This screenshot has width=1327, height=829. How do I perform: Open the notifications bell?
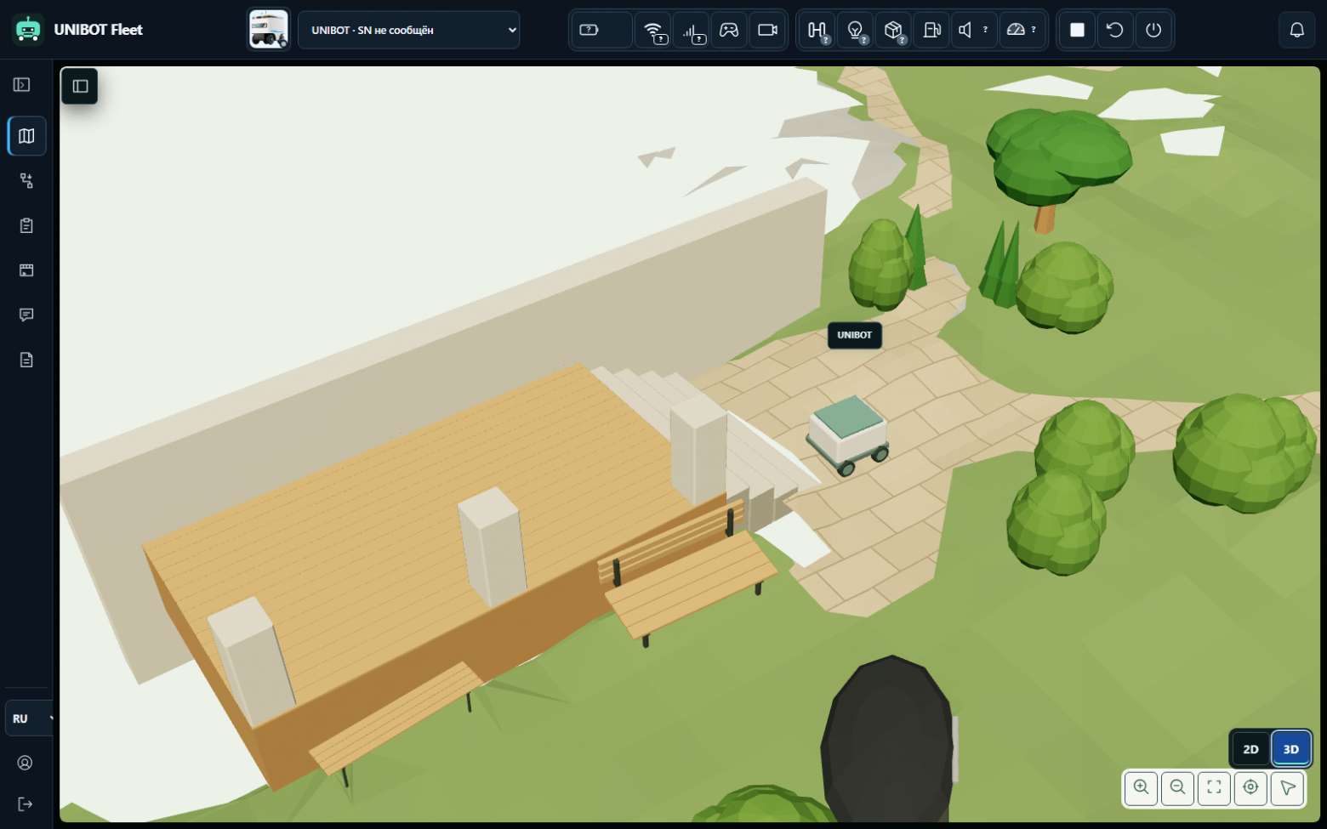point(1296,31)
